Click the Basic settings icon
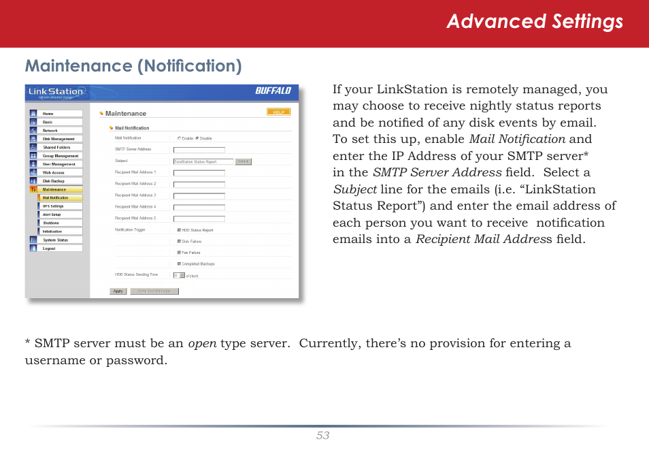This screenshot has height=450, width=649. pyautogui.click(x=33, y=122)
